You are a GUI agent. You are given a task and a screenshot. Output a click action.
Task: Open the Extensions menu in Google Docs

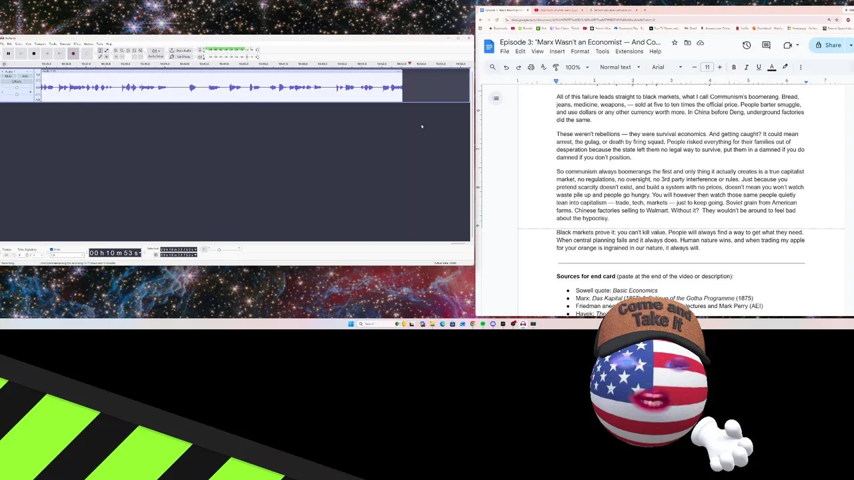click(629, 51)
